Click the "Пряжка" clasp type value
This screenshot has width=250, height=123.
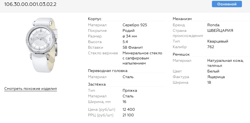pos(130,90)
